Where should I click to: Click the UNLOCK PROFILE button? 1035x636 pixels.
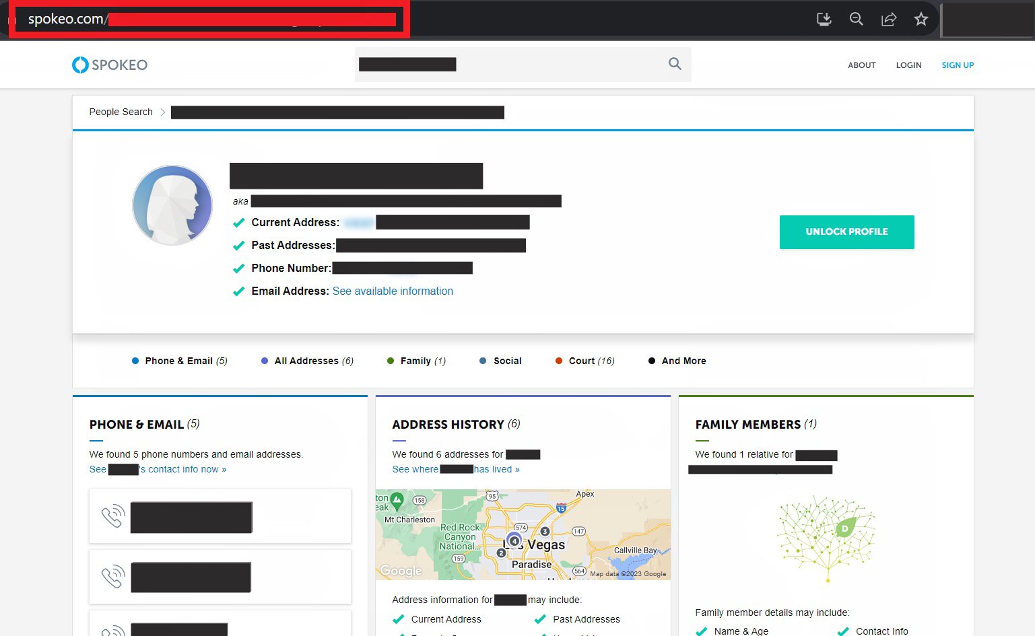(847, 232)
